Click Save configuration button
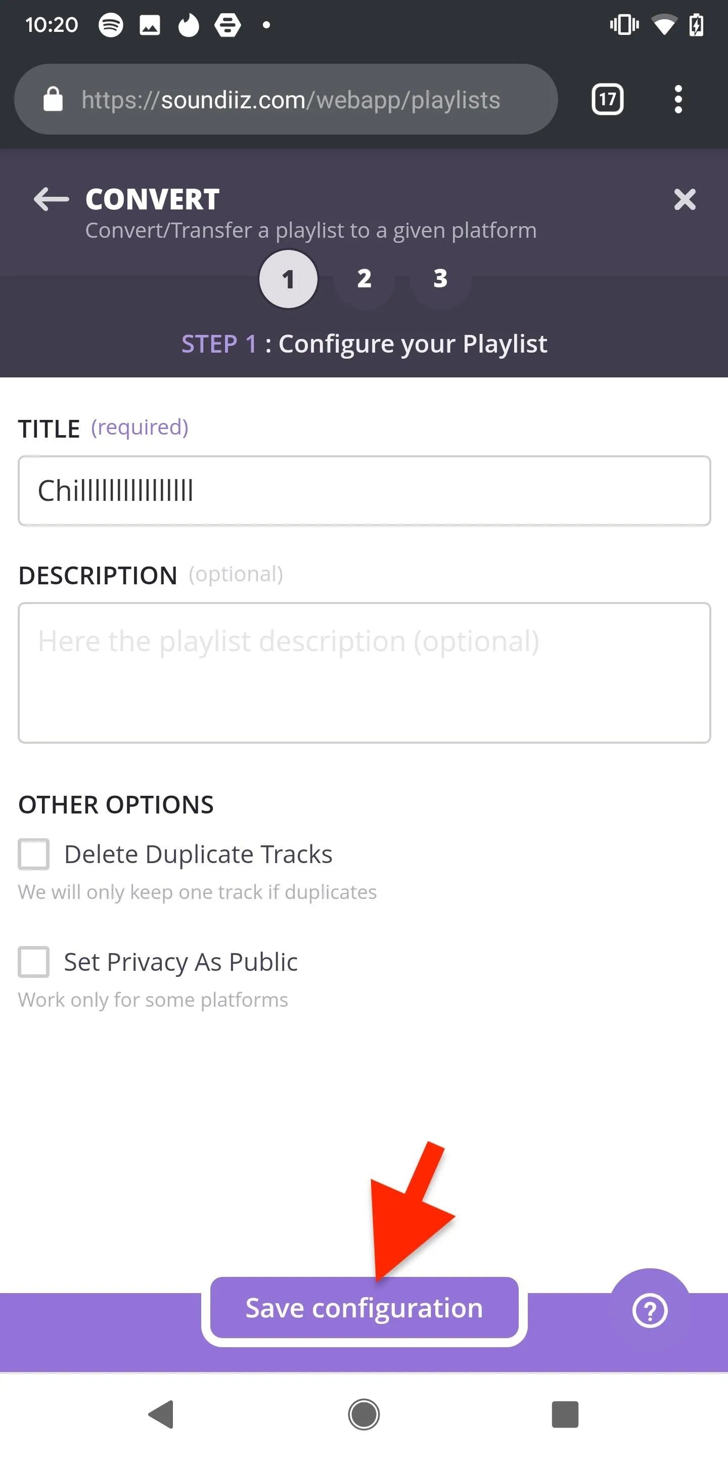Viewport: 728px width, 1457px height. [365, 1308]
